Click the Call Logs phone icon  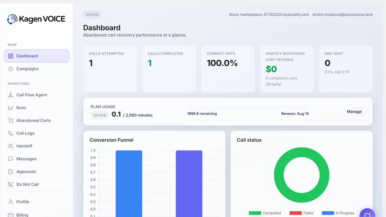coord(11,134)
